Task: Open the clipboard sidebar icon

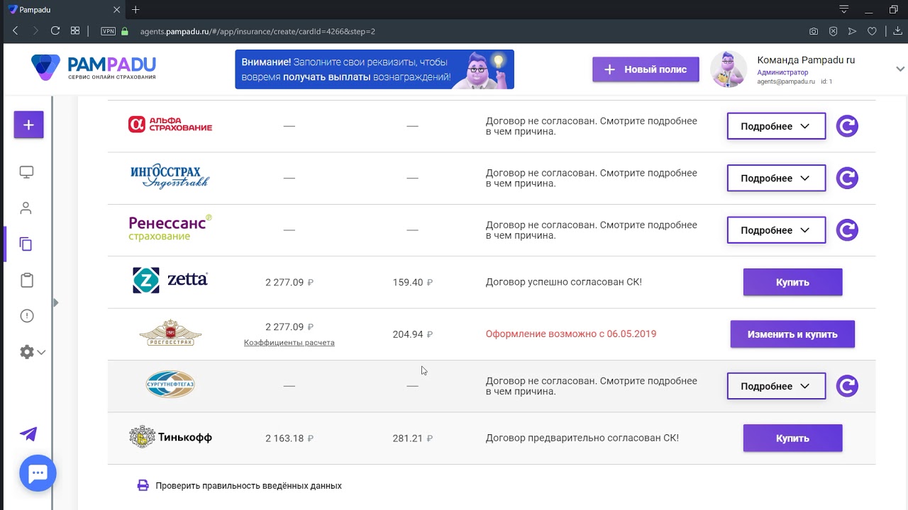Action: pyautogui.click(x=27, y=280)
